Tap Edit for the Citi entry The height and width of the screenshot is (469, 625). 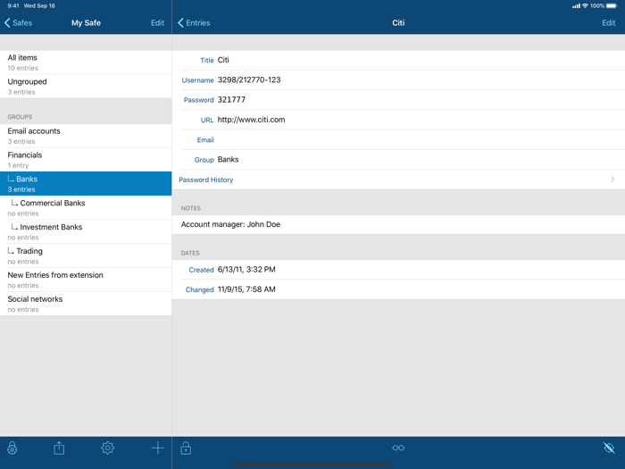(608, 22)
